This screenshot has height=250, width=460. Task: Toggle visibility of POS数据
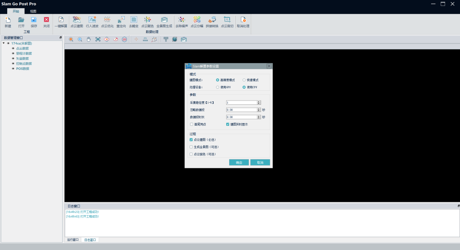(x=13, y=68)
